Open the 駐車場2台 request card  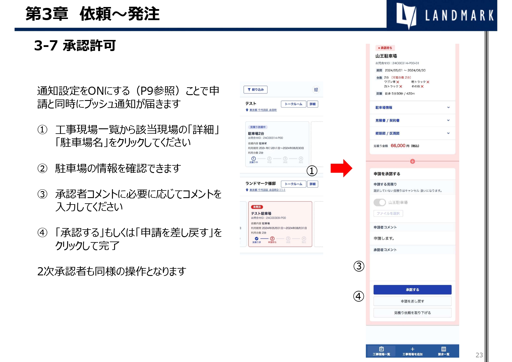pyautogui.click(x=277, y=144)
